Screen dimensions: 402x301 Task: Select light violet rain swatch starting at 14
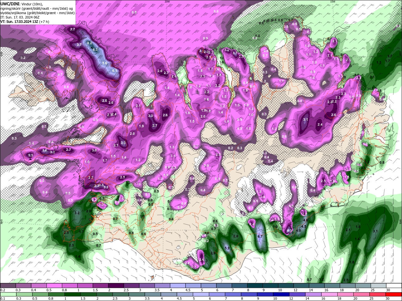pos(313,294)
